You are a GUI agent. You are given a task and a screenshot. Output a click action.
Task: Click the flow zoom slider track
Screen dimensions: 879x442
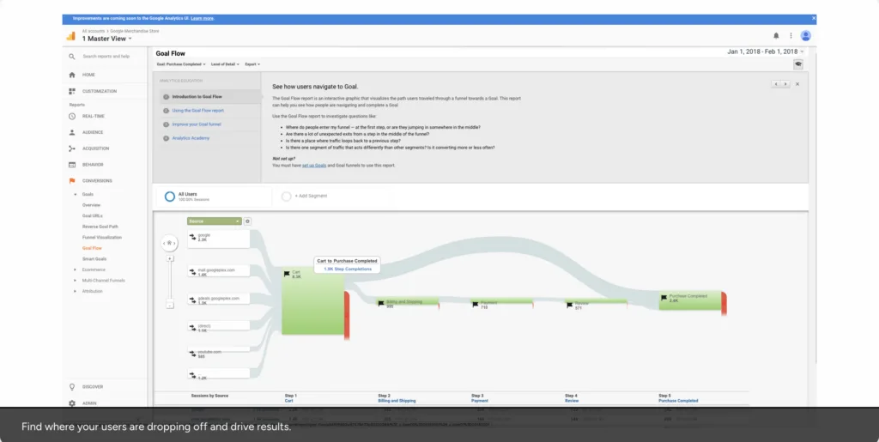170,282
